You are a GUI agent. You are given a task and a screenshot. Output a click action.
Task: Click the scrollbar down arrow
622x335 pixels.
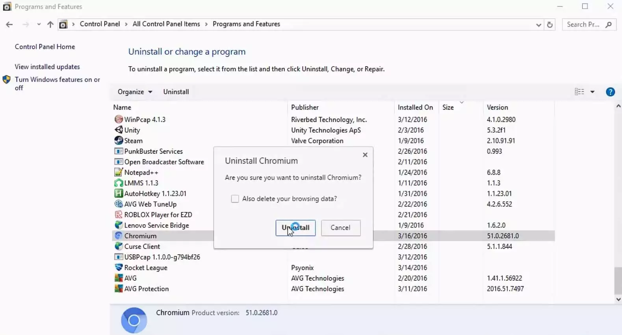tap(618, 300)
